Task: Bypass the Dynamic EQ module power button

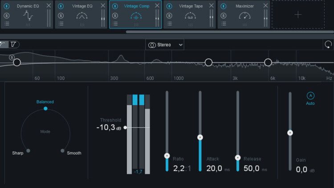Action: pyautogui.click(x=7, y=6)
